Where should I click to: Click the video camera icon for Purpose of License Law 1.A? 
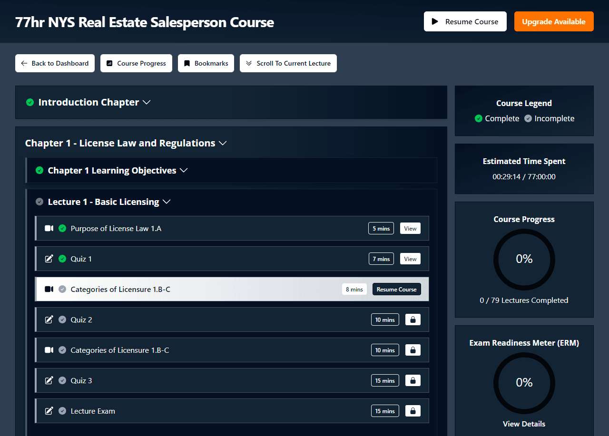49,228
